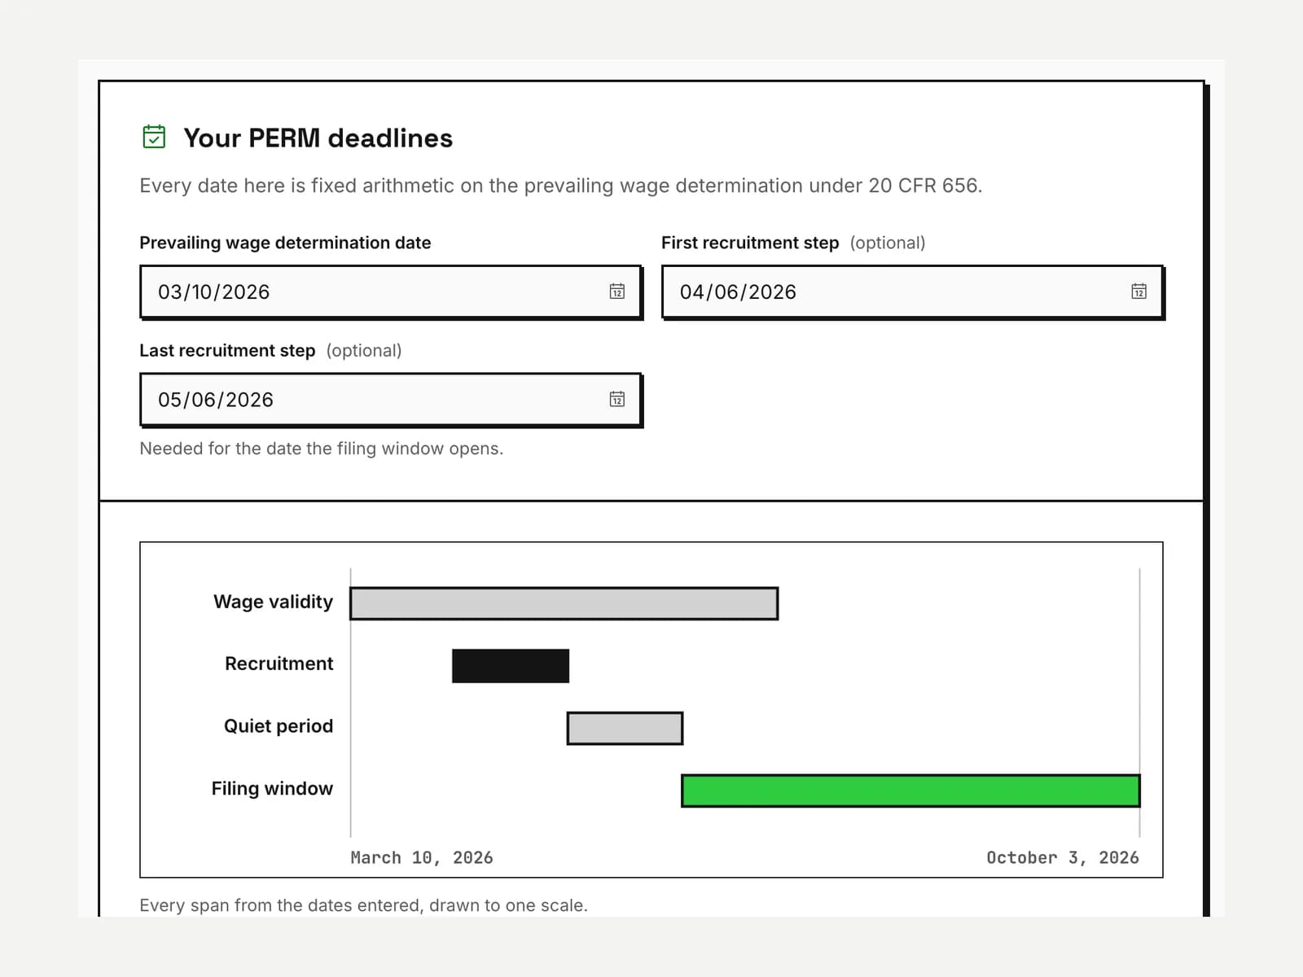The image size is (1303, 977).
Task: Open calendar picker for first recruitment step
Action: pos(1138,291)
